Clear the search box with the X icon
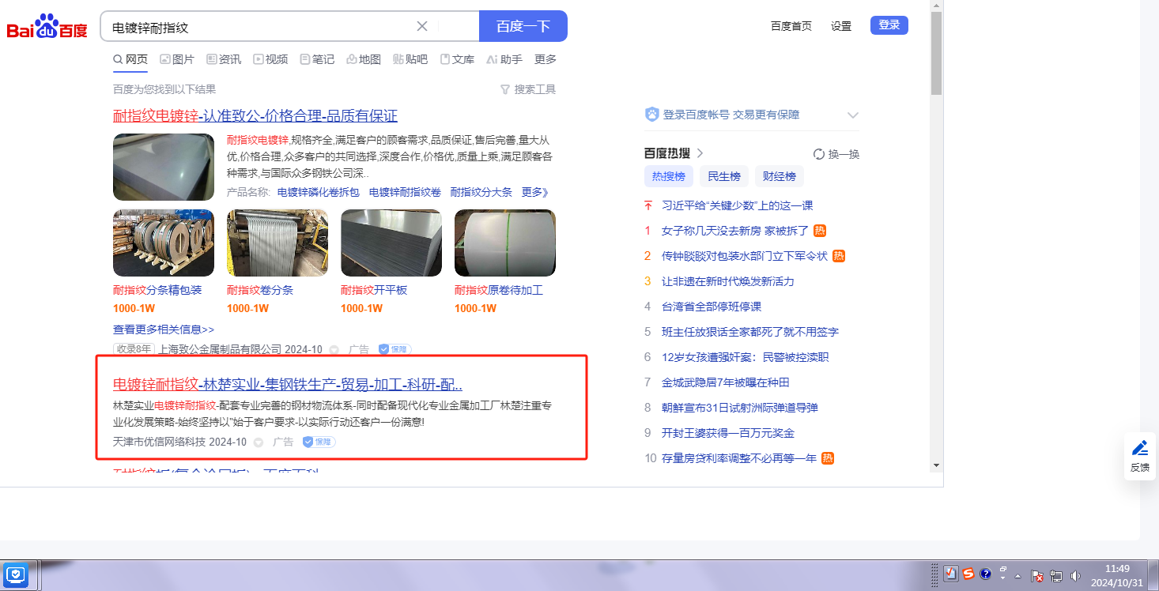 coord(422,26)
